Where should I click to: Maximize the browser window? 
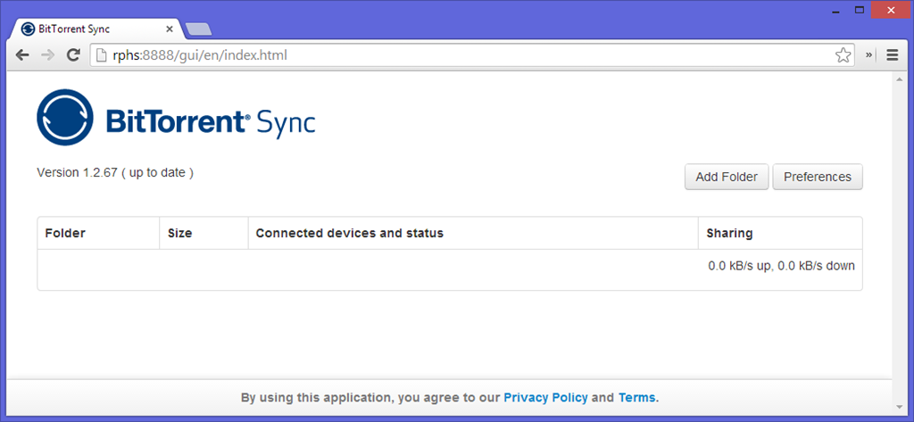(x=860, y=9)
